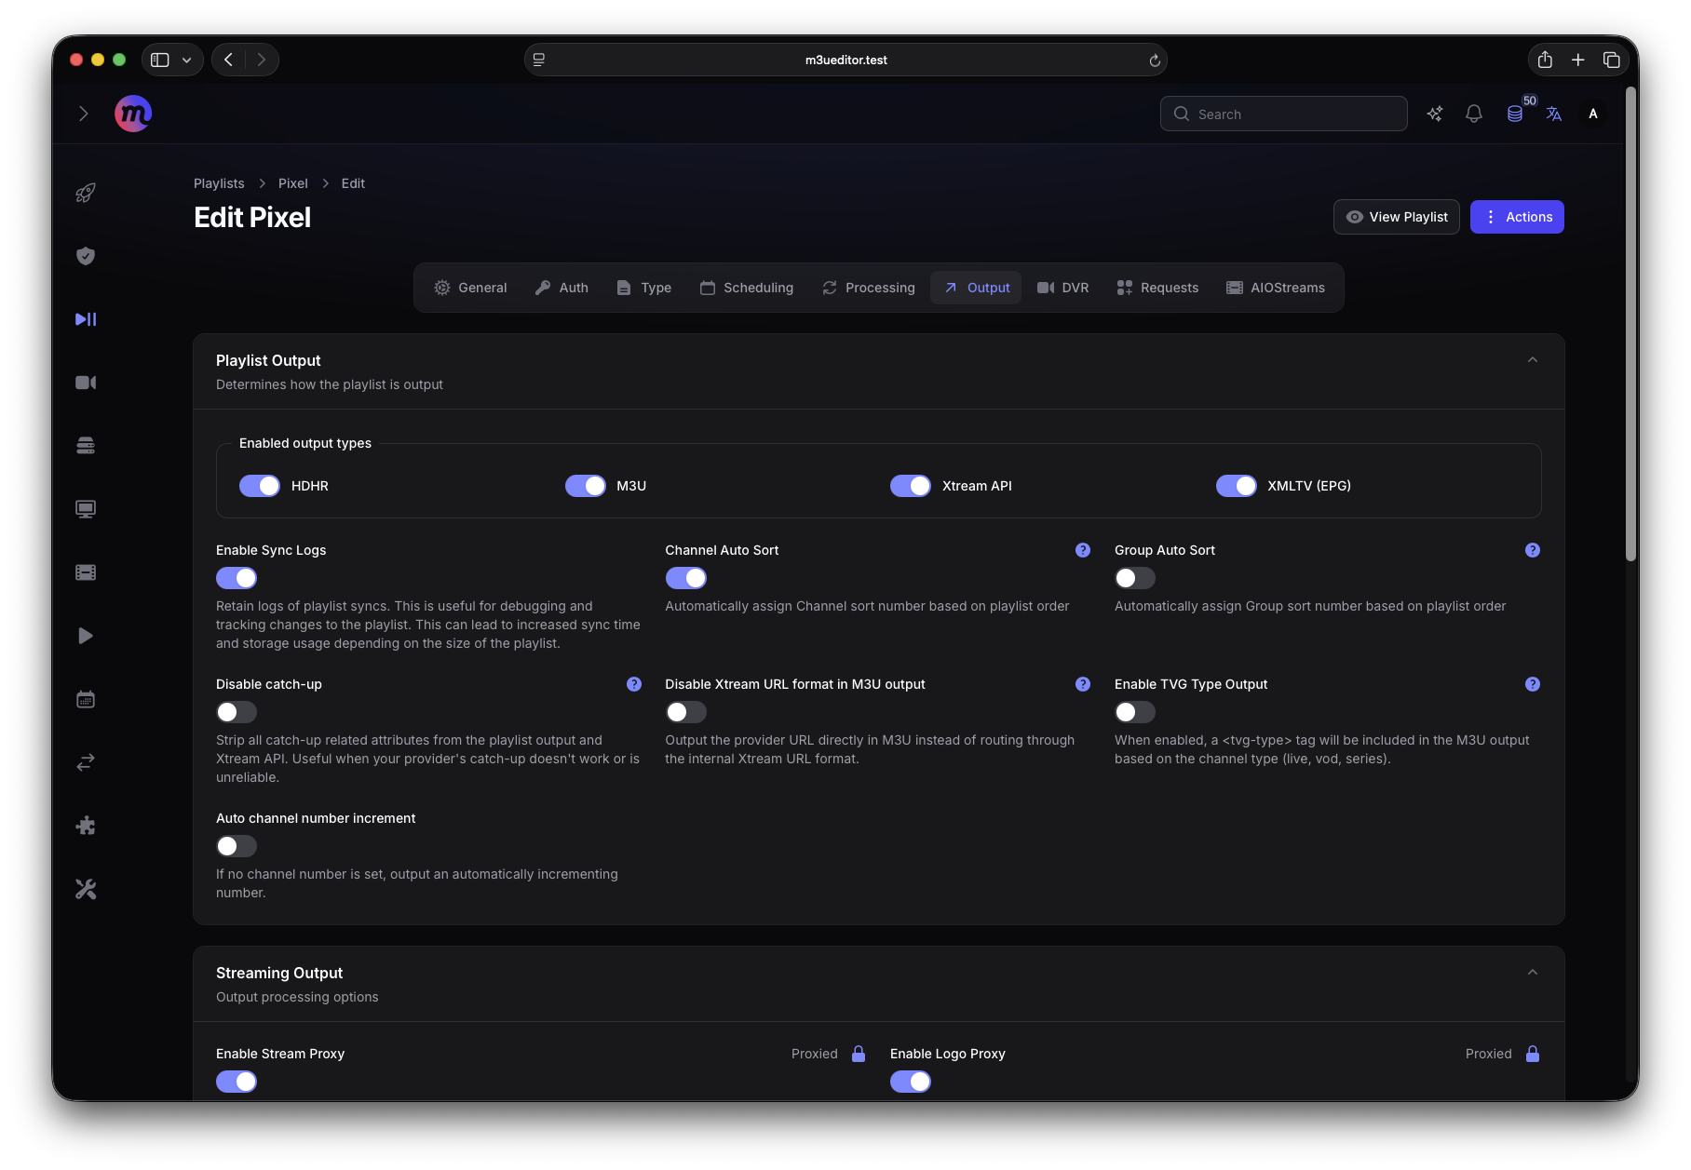Open browser sidebar dropdown arrow
Viewport: 1691px width, 1170px height.
click(187, 60)
